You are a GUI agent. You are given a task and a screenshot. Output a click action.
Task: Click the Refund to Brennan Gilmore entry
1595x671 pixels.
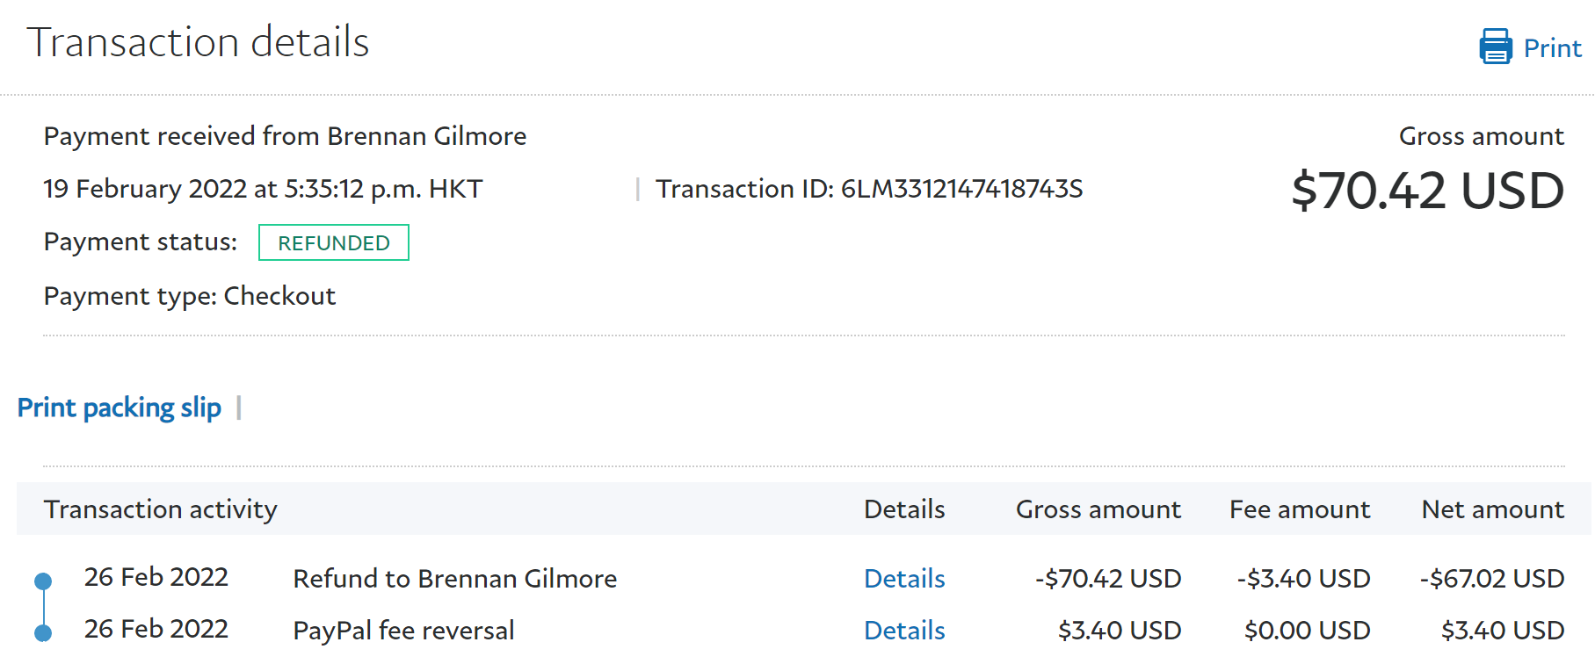(x=454, y=579)
